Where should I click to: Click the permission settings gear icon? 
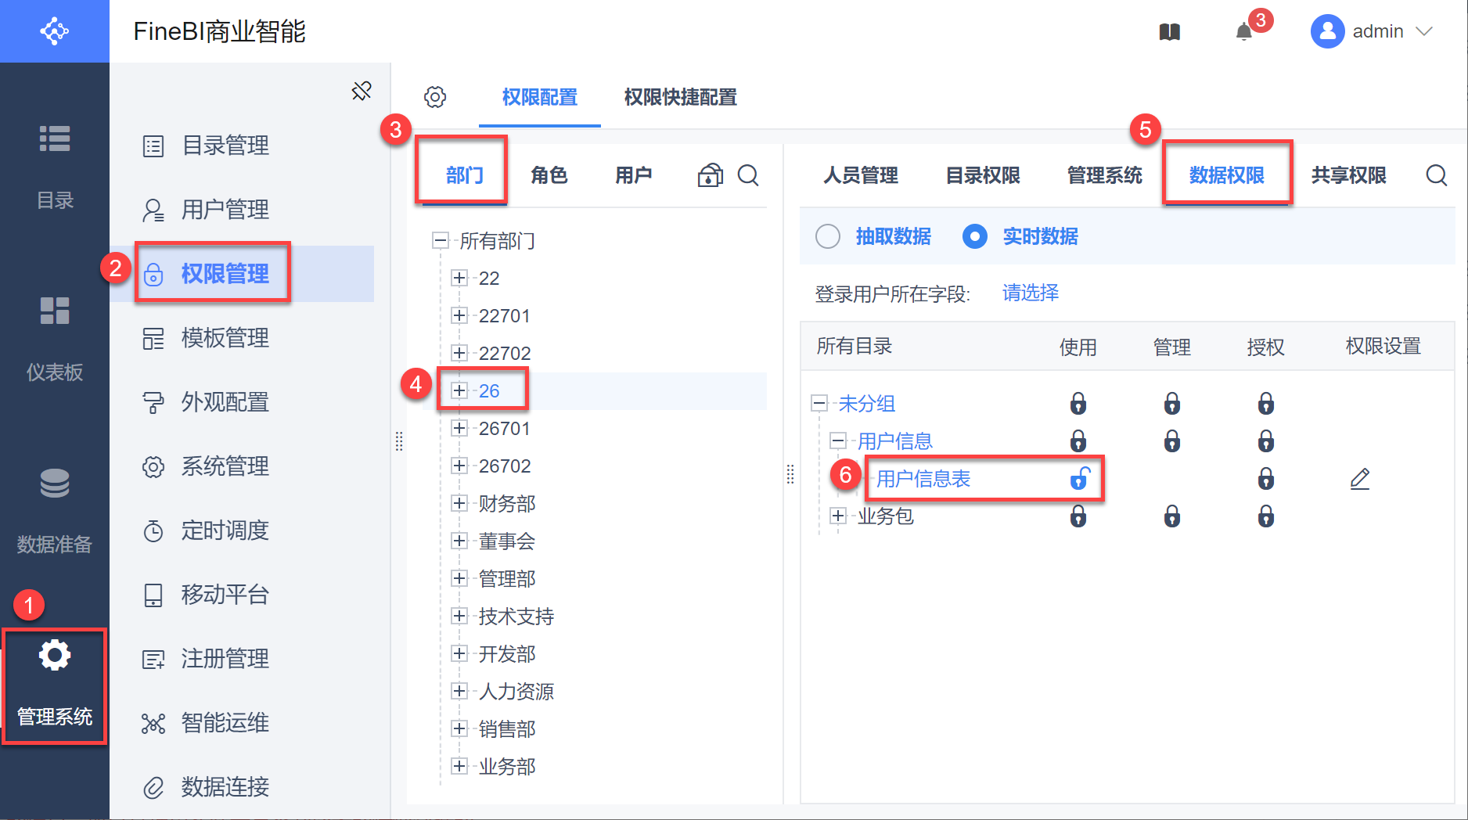click(x=435, y=97)
